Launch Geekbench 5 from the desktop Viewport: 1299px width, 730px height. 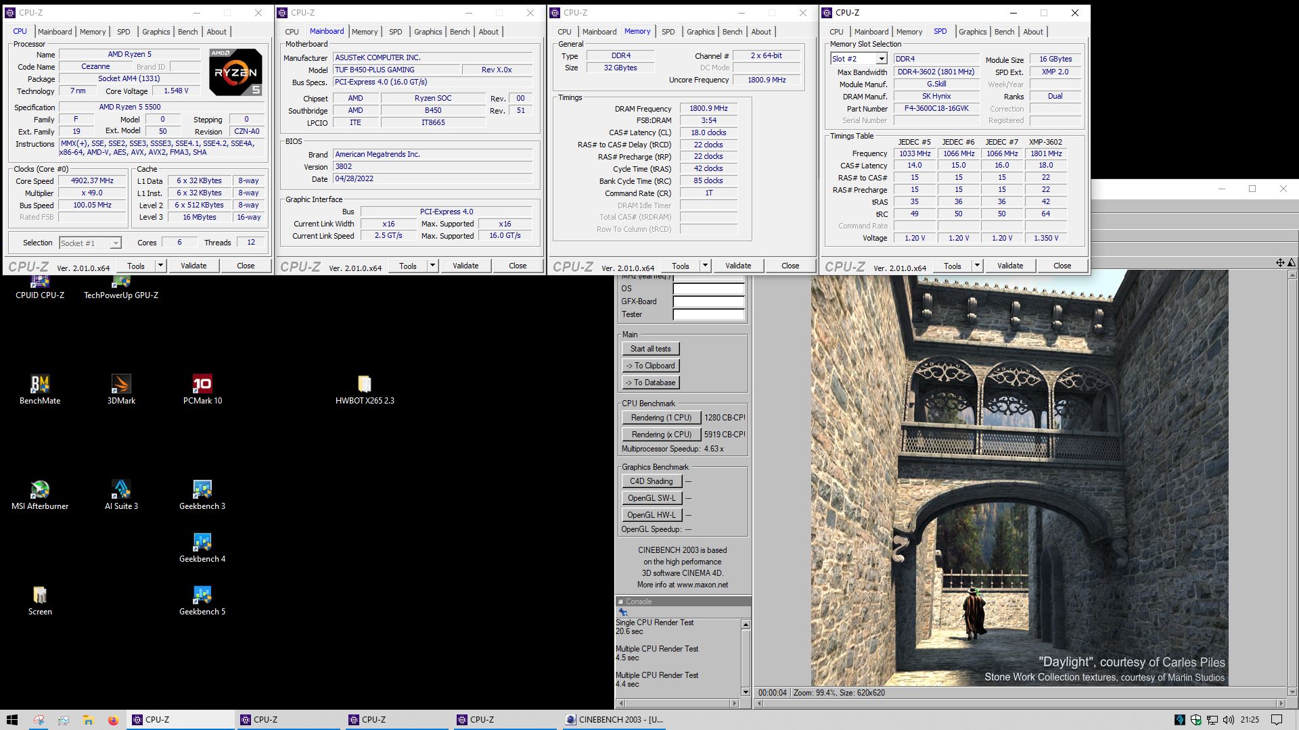point(202,601)
